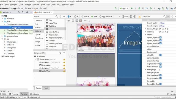
Task: Open the Navigate menu
Action: [x=14, y=5]
